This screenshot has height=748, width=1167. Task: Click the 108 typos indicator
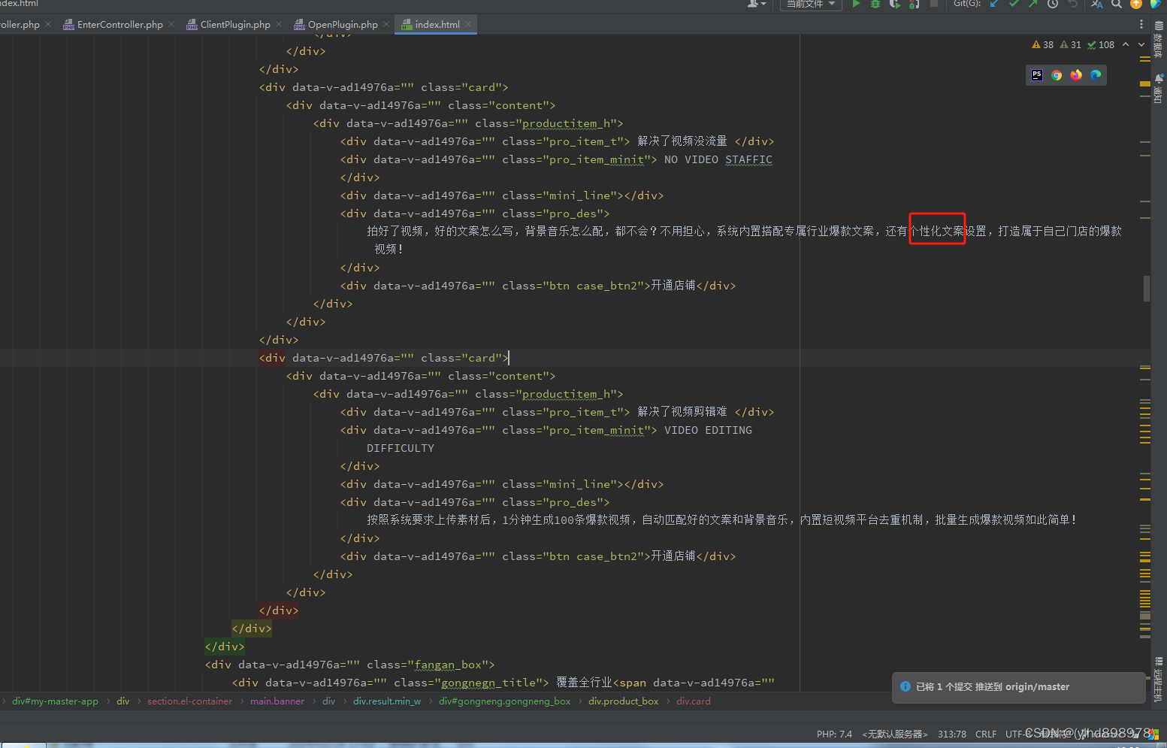coord(1101,45)
